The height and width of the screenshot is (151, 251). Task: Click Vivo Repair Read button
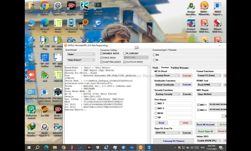(161, 123)
